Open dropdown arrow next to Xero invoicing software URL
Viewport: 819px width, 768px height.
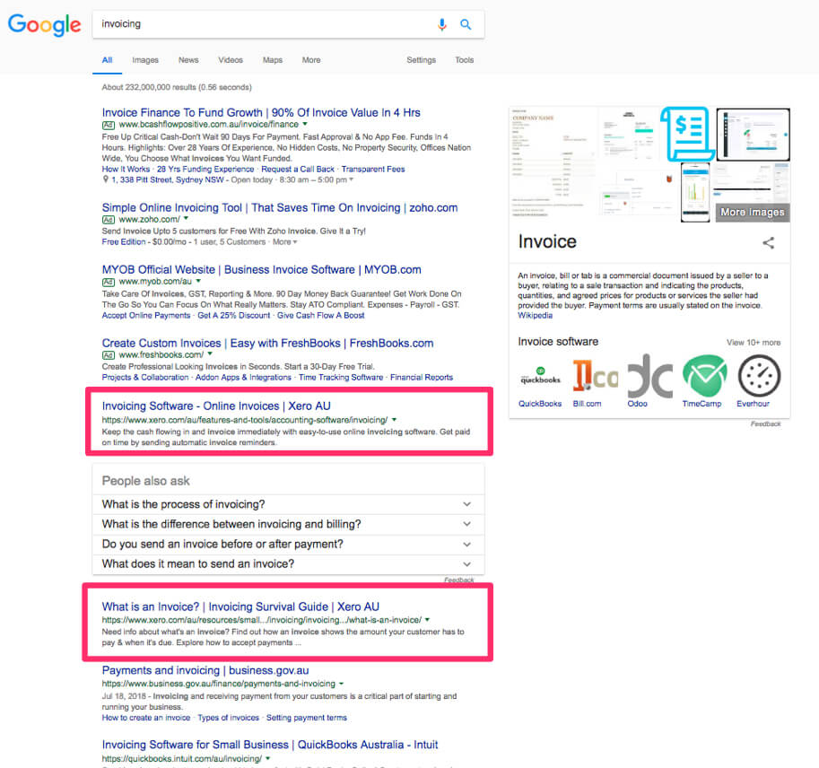[395, 420]
